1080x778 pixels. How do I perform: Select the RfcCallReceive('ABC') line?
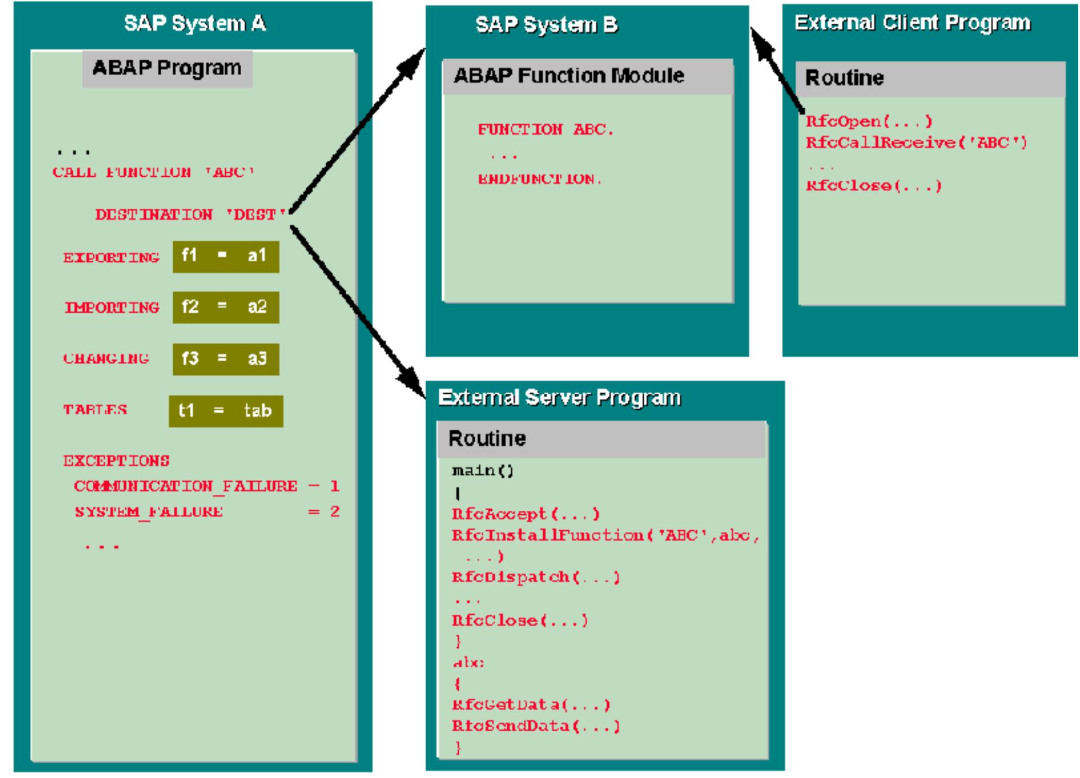pos(917,143)
